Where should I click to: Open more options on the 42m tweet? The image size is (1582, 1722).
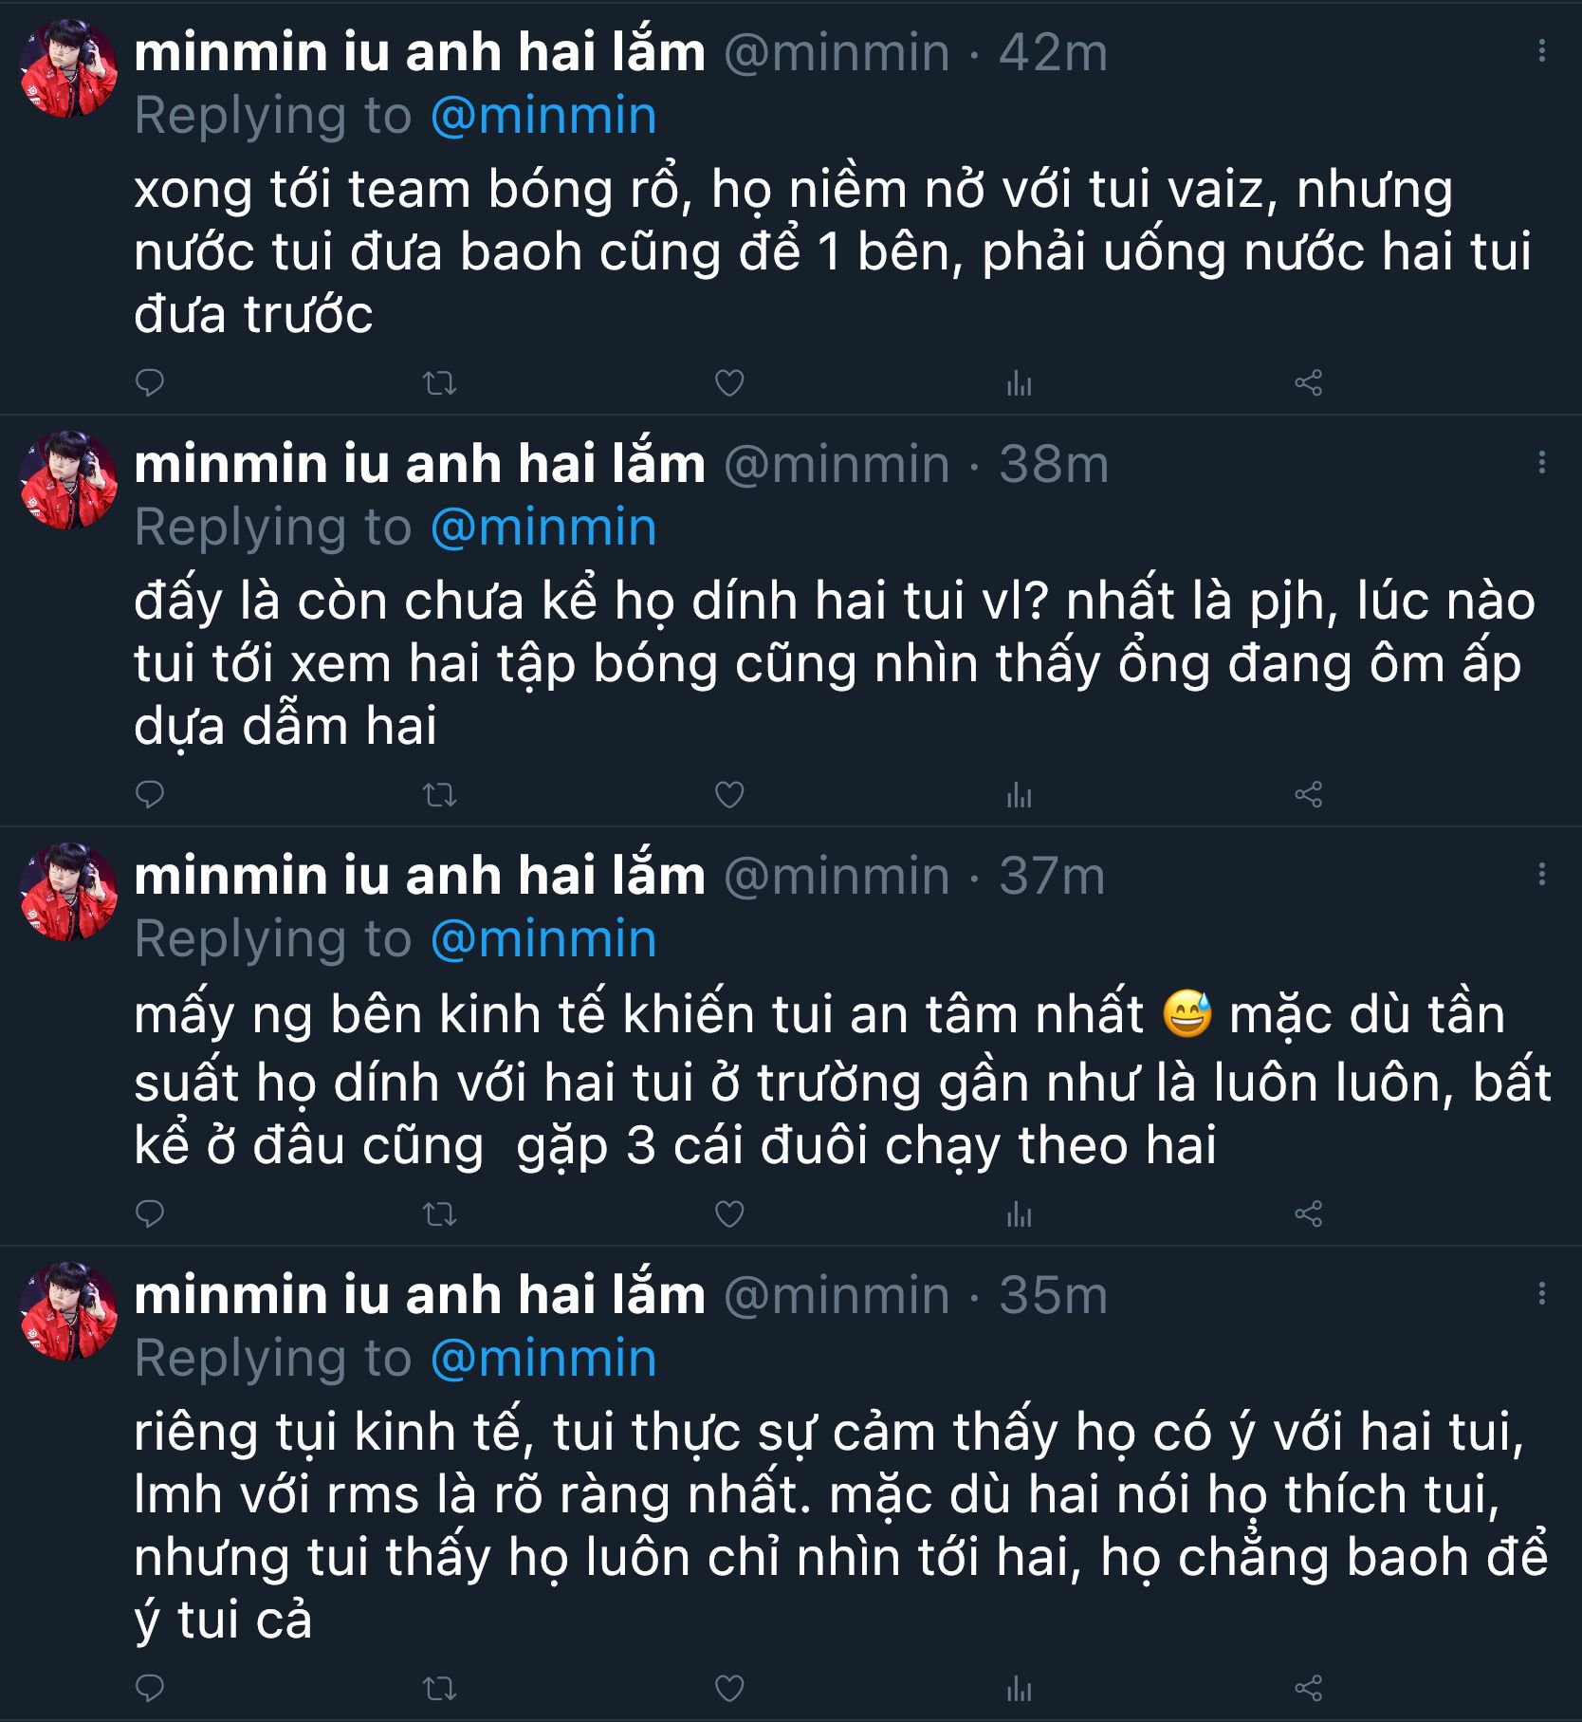tap(1541, 51)
